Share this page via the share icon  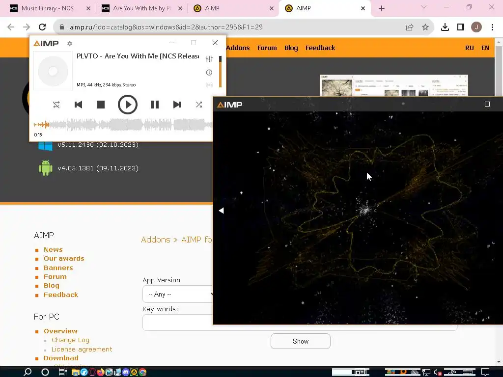point(410,27)
